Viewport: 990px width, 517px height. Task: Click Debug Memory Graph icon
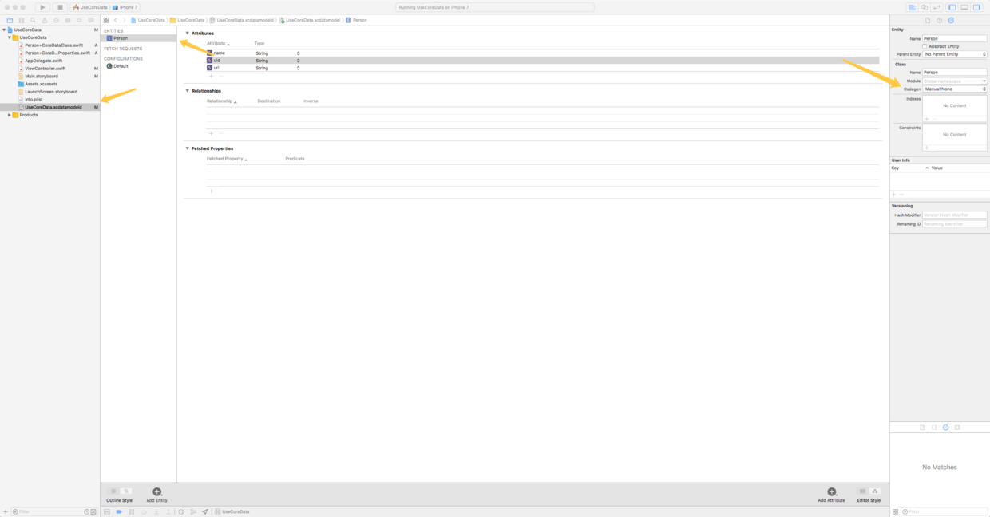point(193,511)
